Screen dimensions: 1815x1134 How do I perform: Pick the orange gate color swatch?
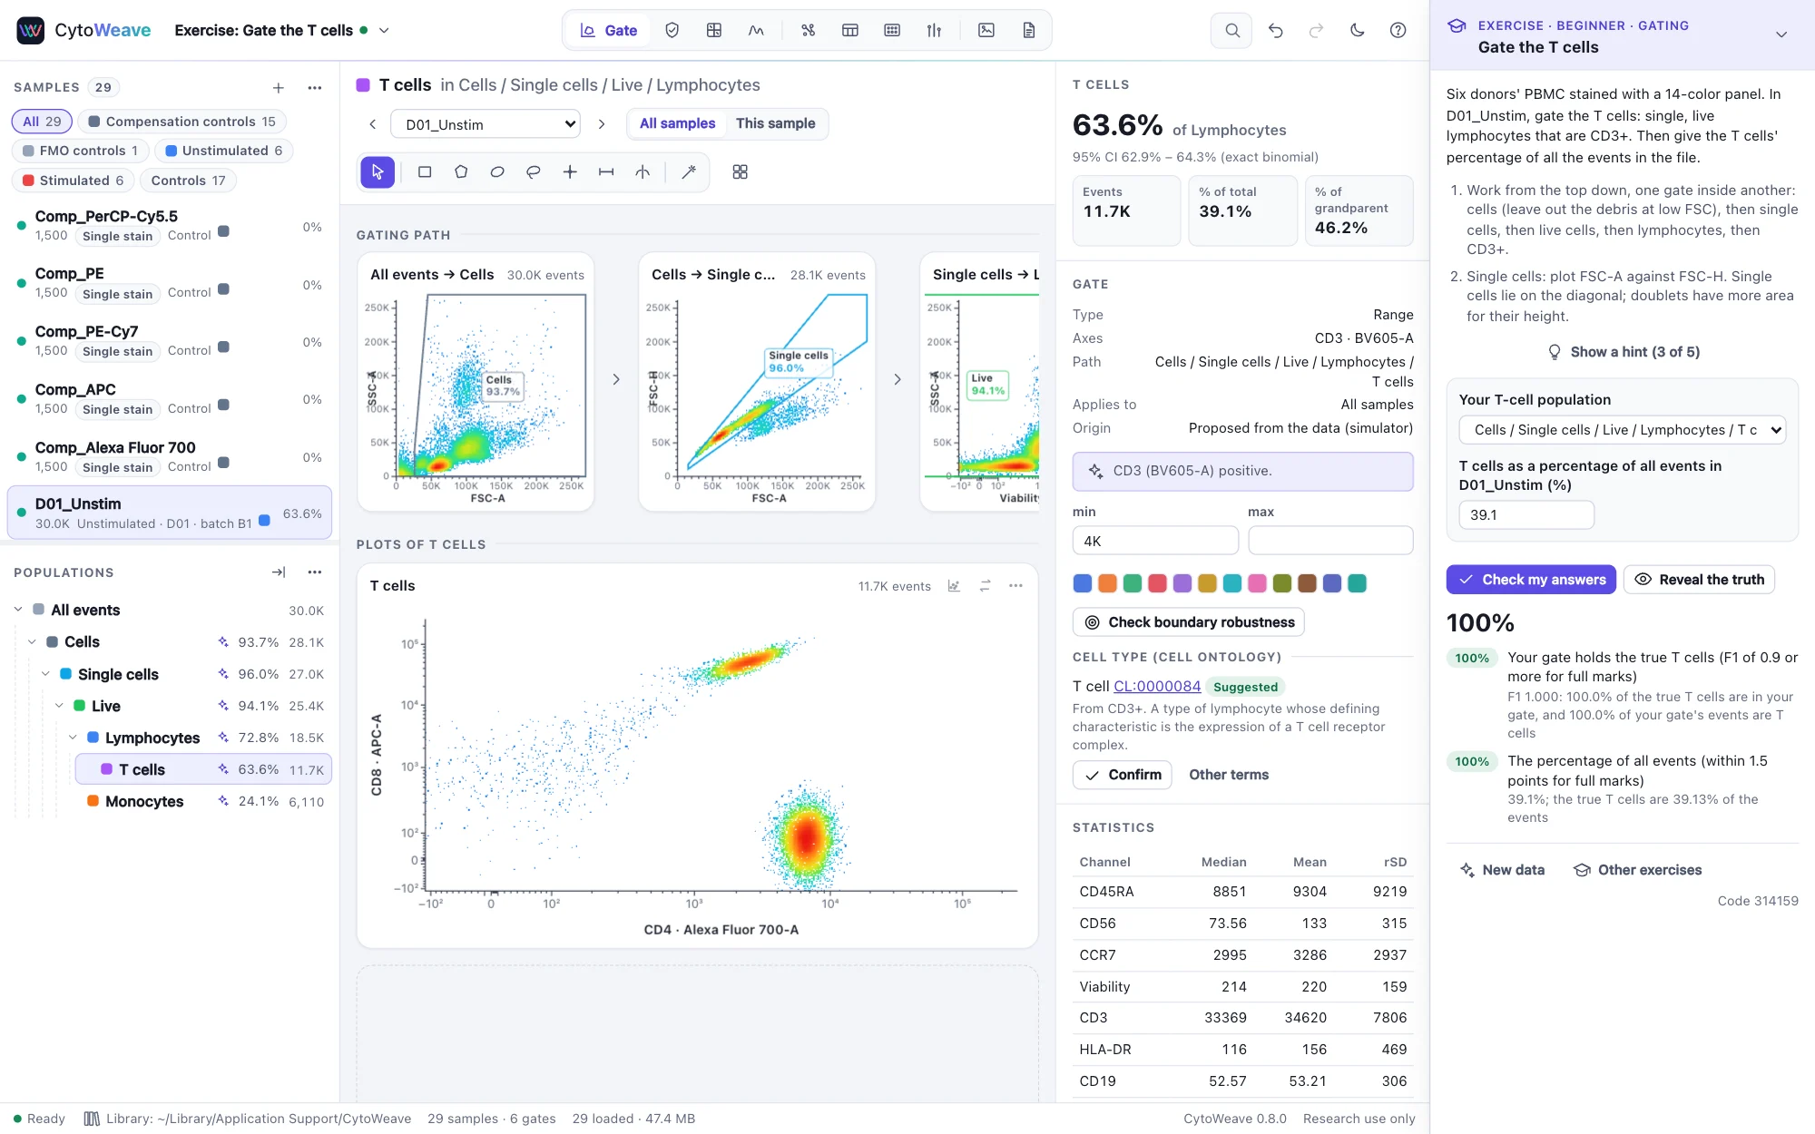(1107, 583)
